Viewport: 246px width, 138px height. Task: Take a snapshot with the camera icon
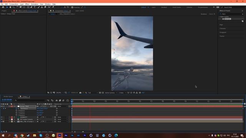point(80,93)
